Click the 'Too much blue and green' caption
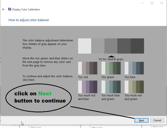Image resolution: width=167 pixels, height=128 pixels. [110, 97]
